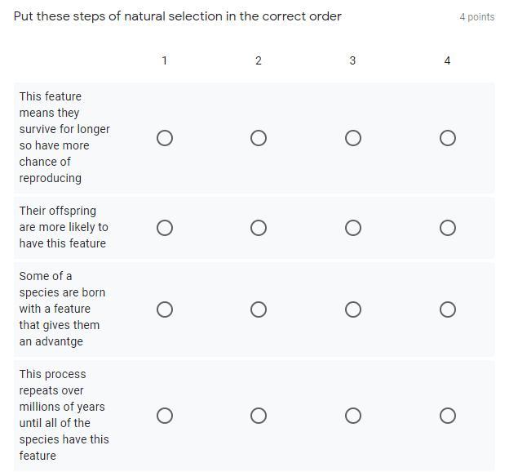Image resolution: width=509 pixels, height=472 pixels.
Task: Set 'This process repeats' row to 2
Action: [259, 416]
